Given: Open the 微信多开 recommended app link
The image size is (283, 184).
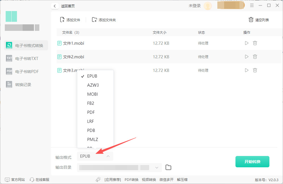Looking at the screenshot, I should point(166,180).
